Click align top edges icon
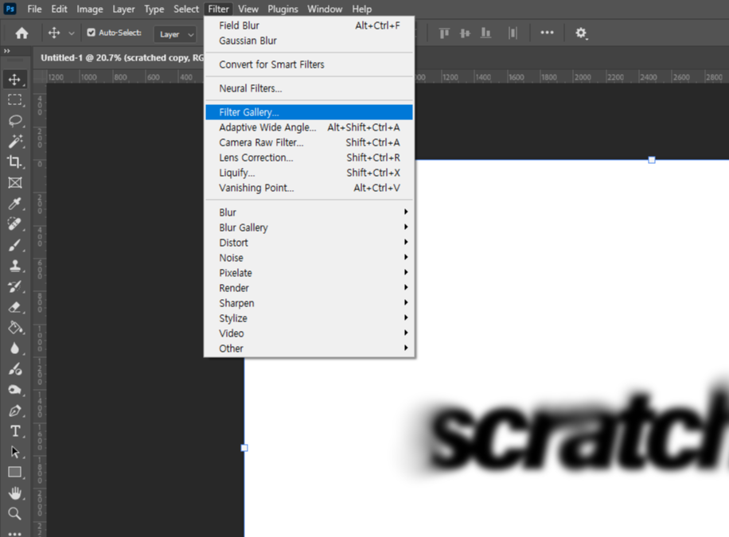Screen dimensions: 729x537 (444, 33)
